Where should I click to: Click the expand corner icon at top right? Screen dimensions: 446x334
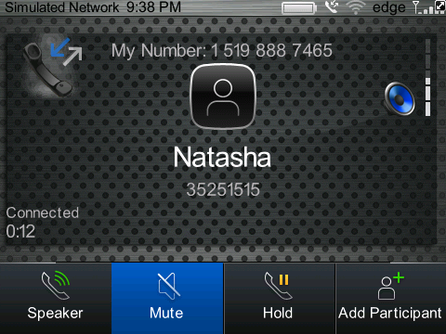point(440,6)
